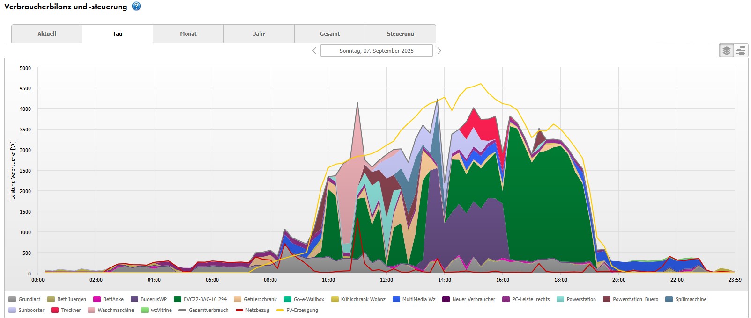
Task: Click the red Netzbezug legend line icon
Action: click(239, 310)
